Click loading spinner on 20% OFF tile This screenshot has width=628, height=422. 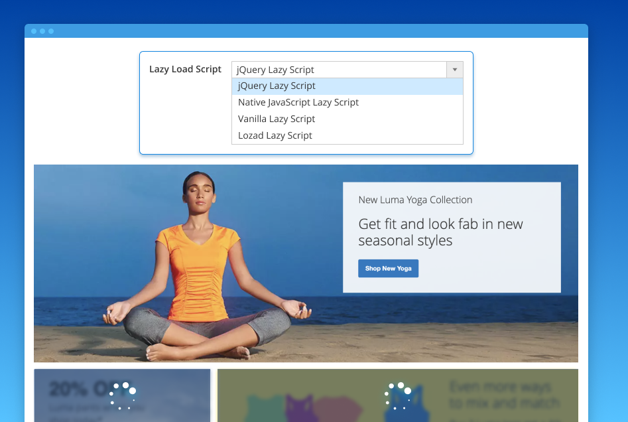point(123,395)
